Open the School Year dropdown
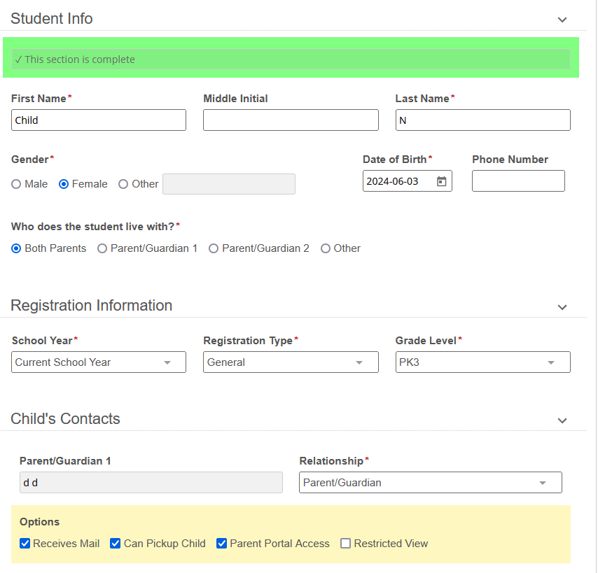 click(x=99, y=362)
